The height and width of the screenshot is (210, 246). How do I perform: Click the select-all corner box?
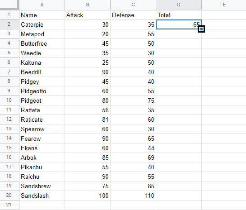pyautogui.click(x=9, y=5)
